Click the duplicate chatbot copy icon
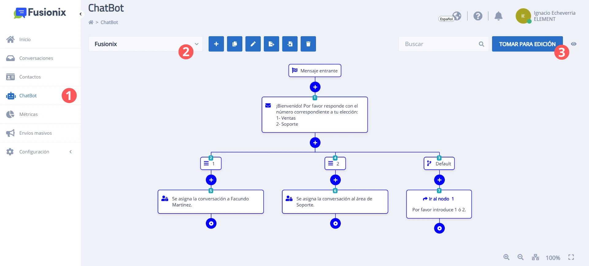589x266 pixels. coord(235,44)
